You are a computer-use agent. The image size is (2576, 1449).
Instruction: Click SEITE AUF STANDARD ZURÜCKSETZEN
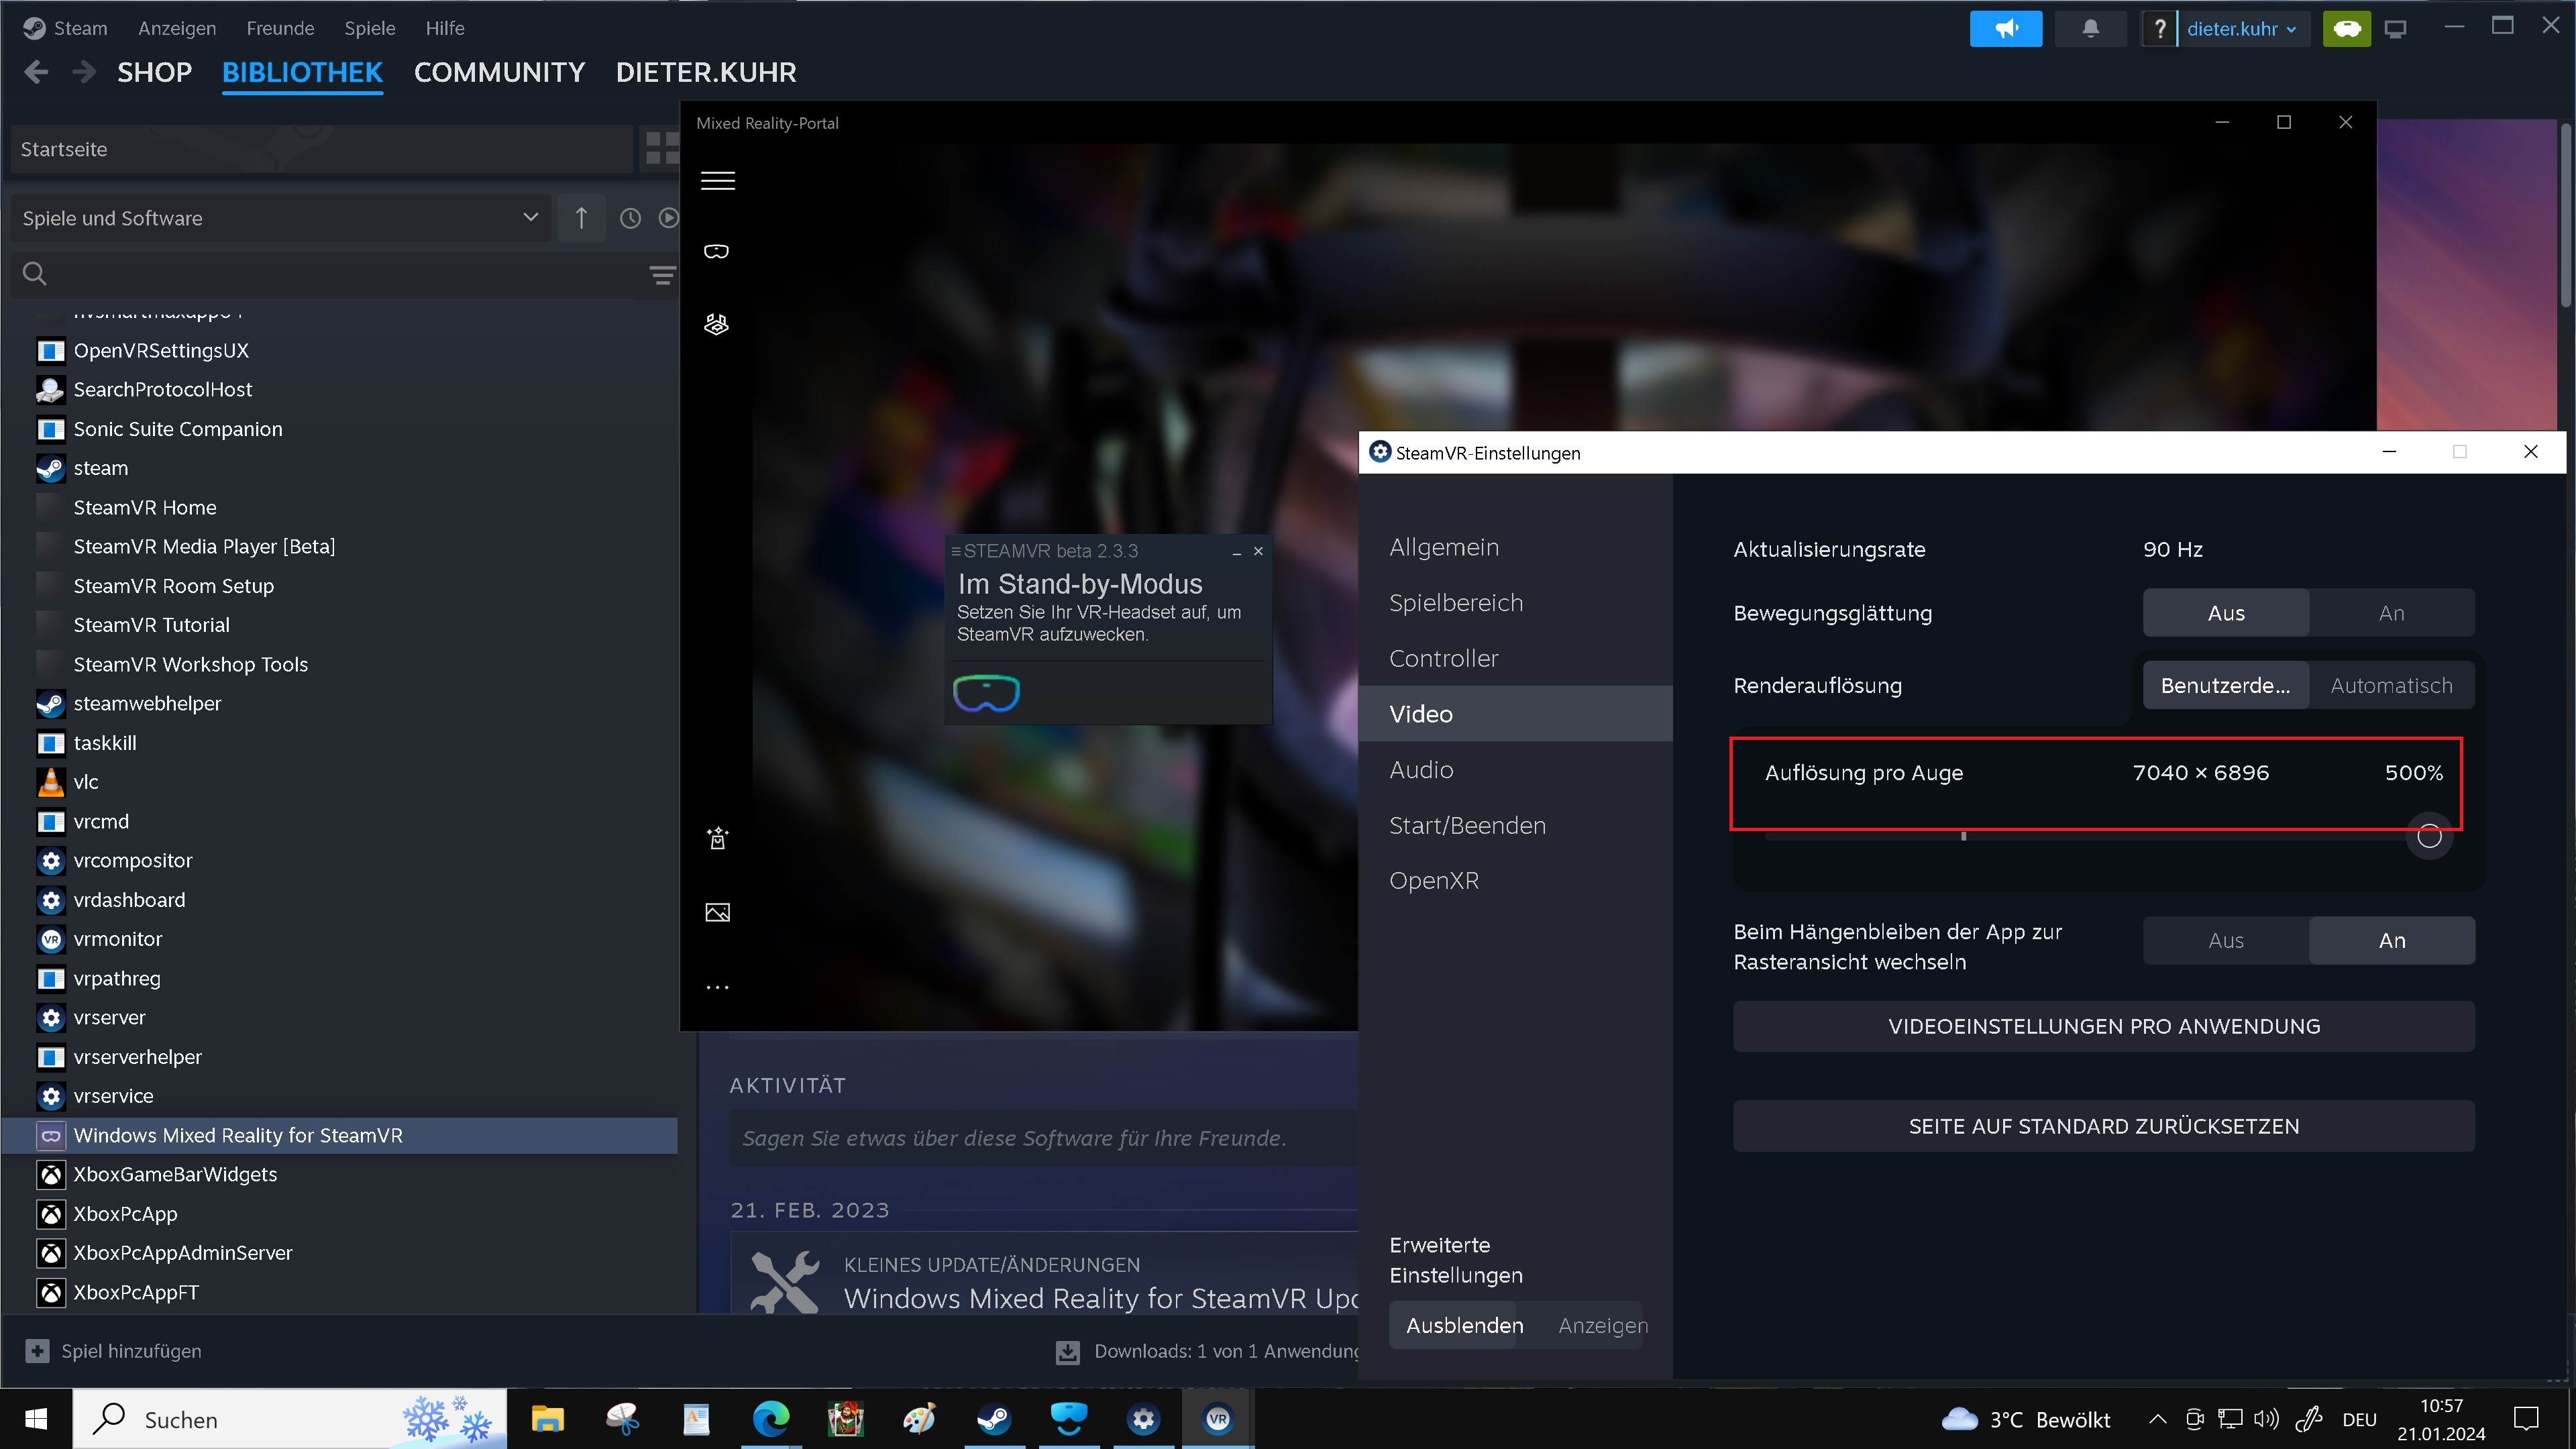click(2104, 1127)
